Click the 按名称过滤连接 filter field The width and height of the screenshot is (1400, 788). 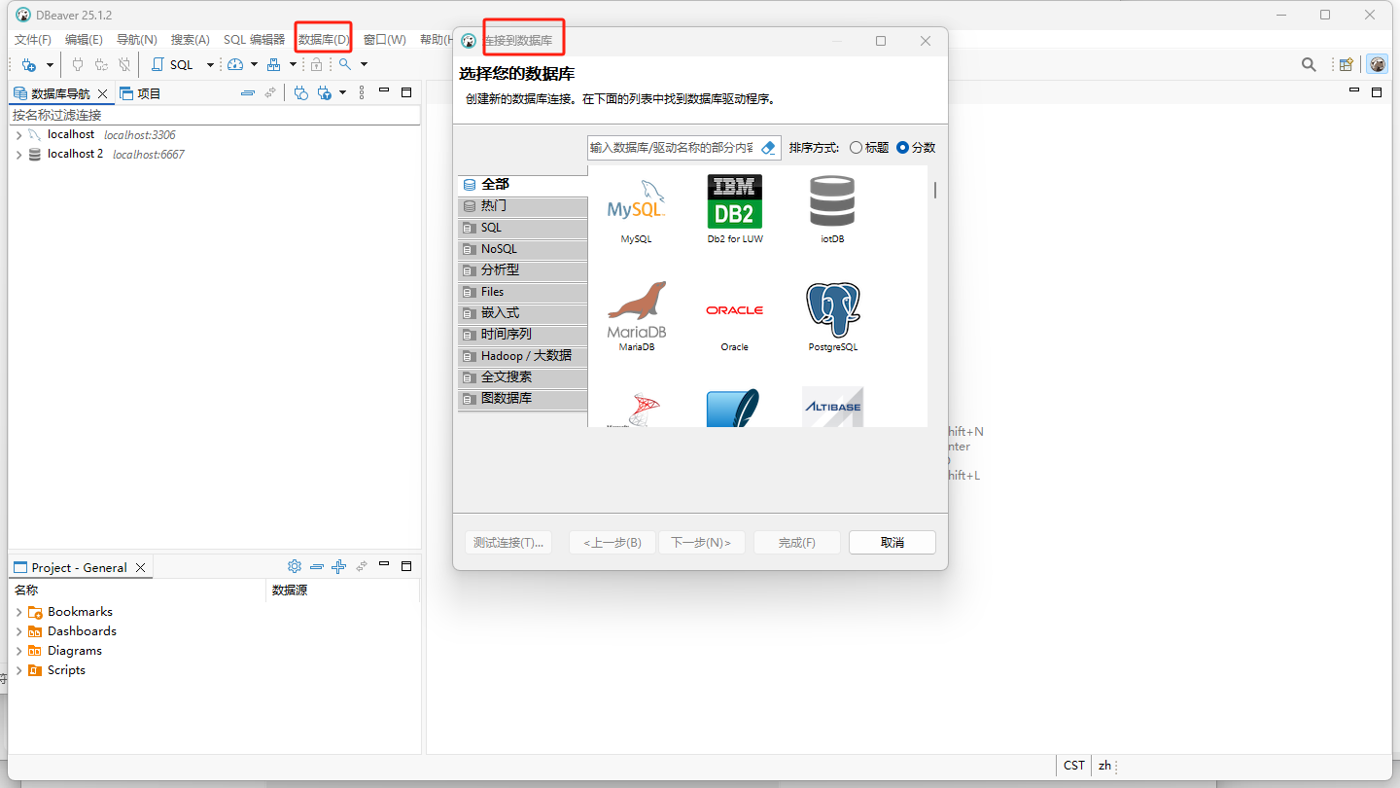pos(215,115)
